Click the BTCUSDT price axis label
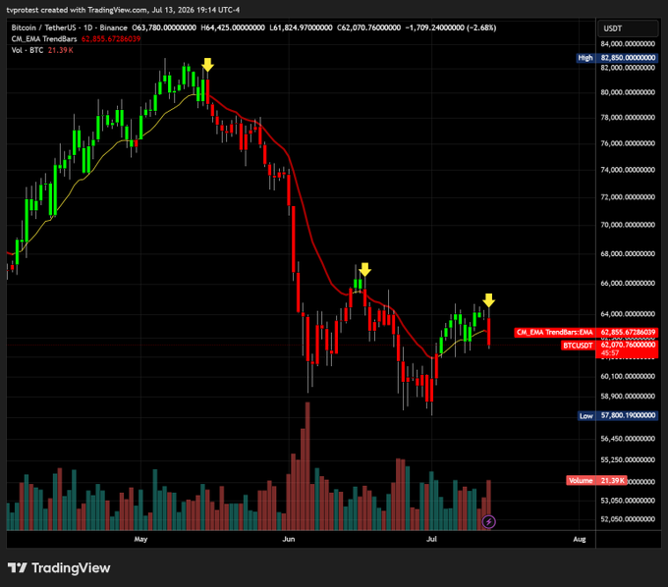Image resolution: width=668 pixels, height=587 pixels. point(578,346)
